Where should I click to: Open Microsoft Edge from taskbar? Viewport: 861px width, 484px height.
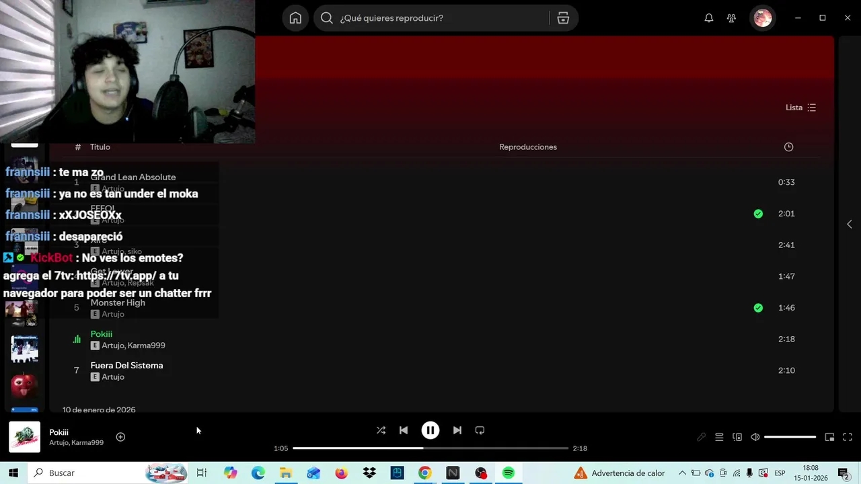[258, 473]
